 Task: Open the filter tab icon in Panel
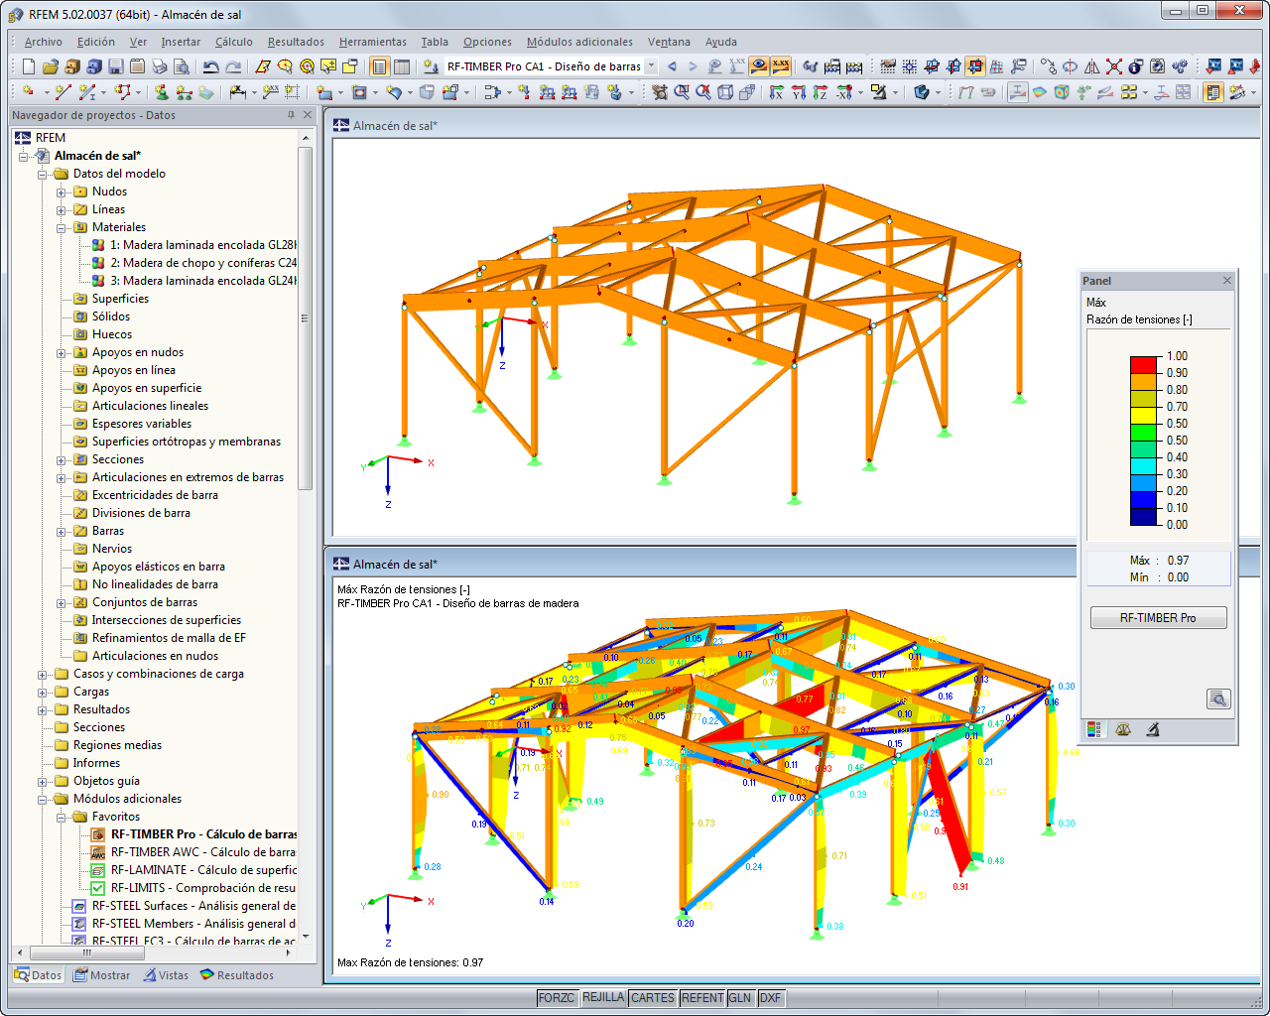(1152, 729)
